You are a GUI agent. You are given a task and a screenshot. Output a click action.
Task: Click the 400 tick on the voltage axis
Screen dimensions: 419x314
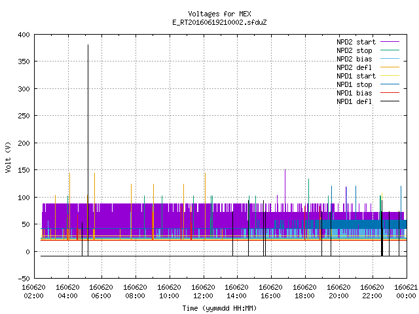[24, 35]
